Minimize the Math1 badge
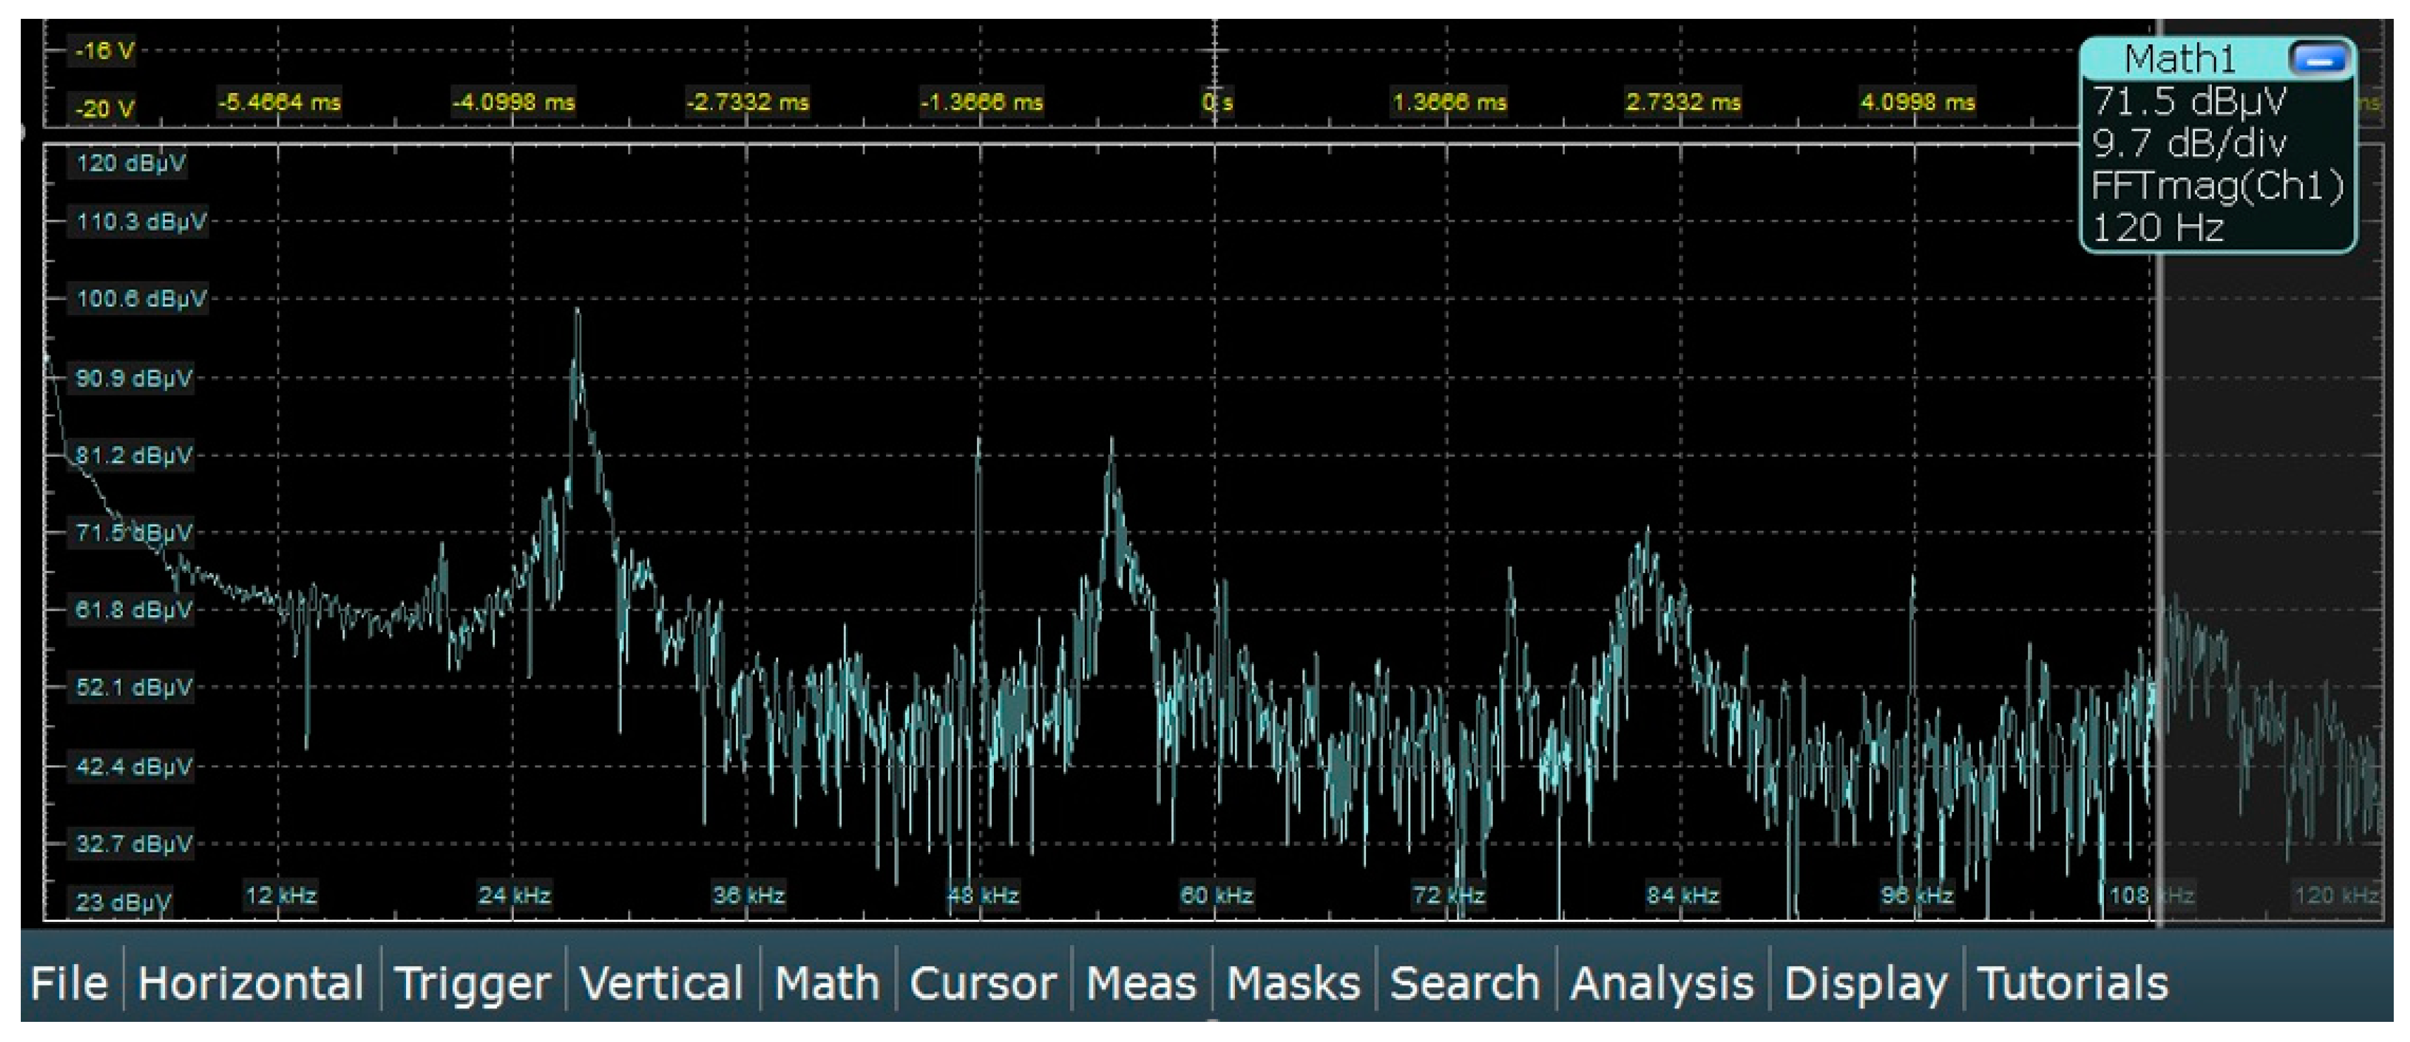The width and height of the screenshot is (2410, 1042). point(2318,60)
